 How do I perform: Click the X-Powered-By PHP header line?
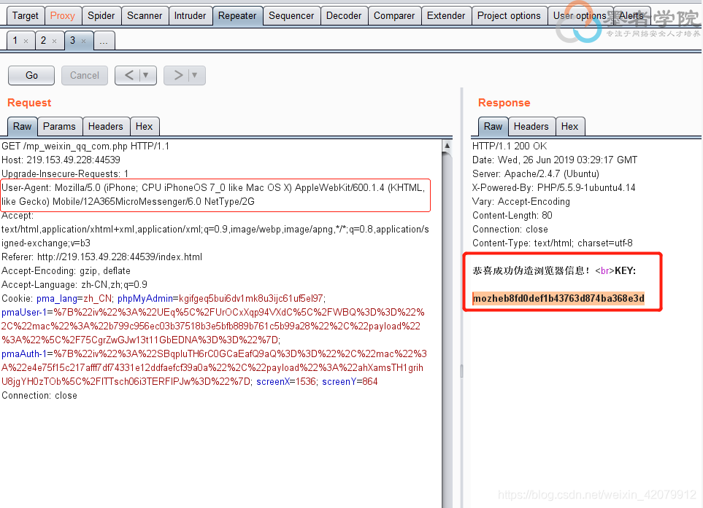553,187
